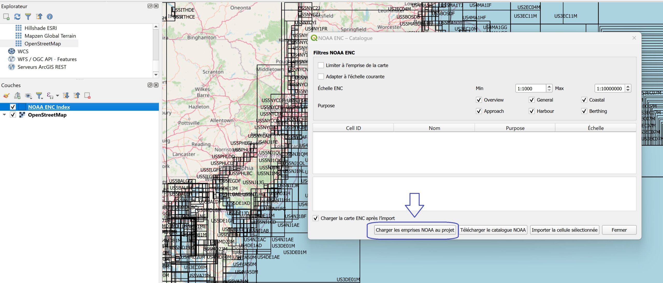Image resolution: width=663 pixels, height=283 pixels.
Task: Open layer styling paintbrush icon in Couches
Action: pyautogui.click(x=6, y=96)
